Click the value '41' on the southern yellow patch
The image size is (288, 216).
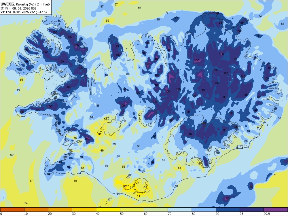(139, 196)
